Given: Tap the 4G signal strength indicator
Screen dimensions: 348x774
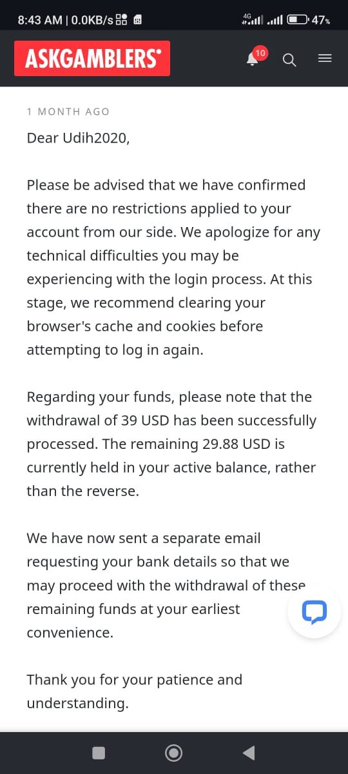Looking at the screenshot, I should [253, 19].
